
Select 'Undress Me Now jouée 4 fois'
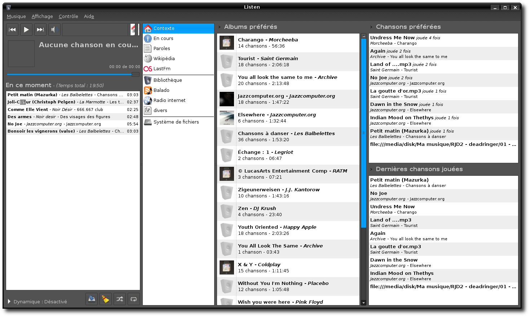443,40
